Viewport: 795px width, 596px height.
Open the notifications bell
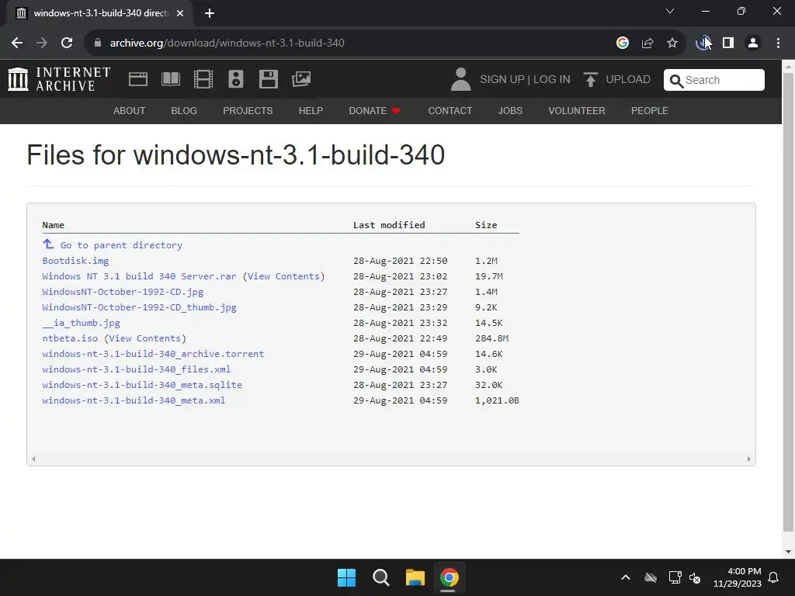[773, 577]
